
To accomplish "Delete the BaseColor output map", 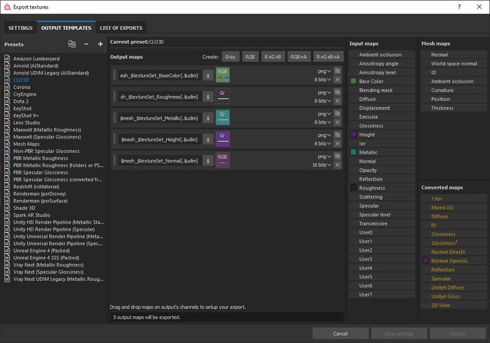I will (x=337, y=80).
